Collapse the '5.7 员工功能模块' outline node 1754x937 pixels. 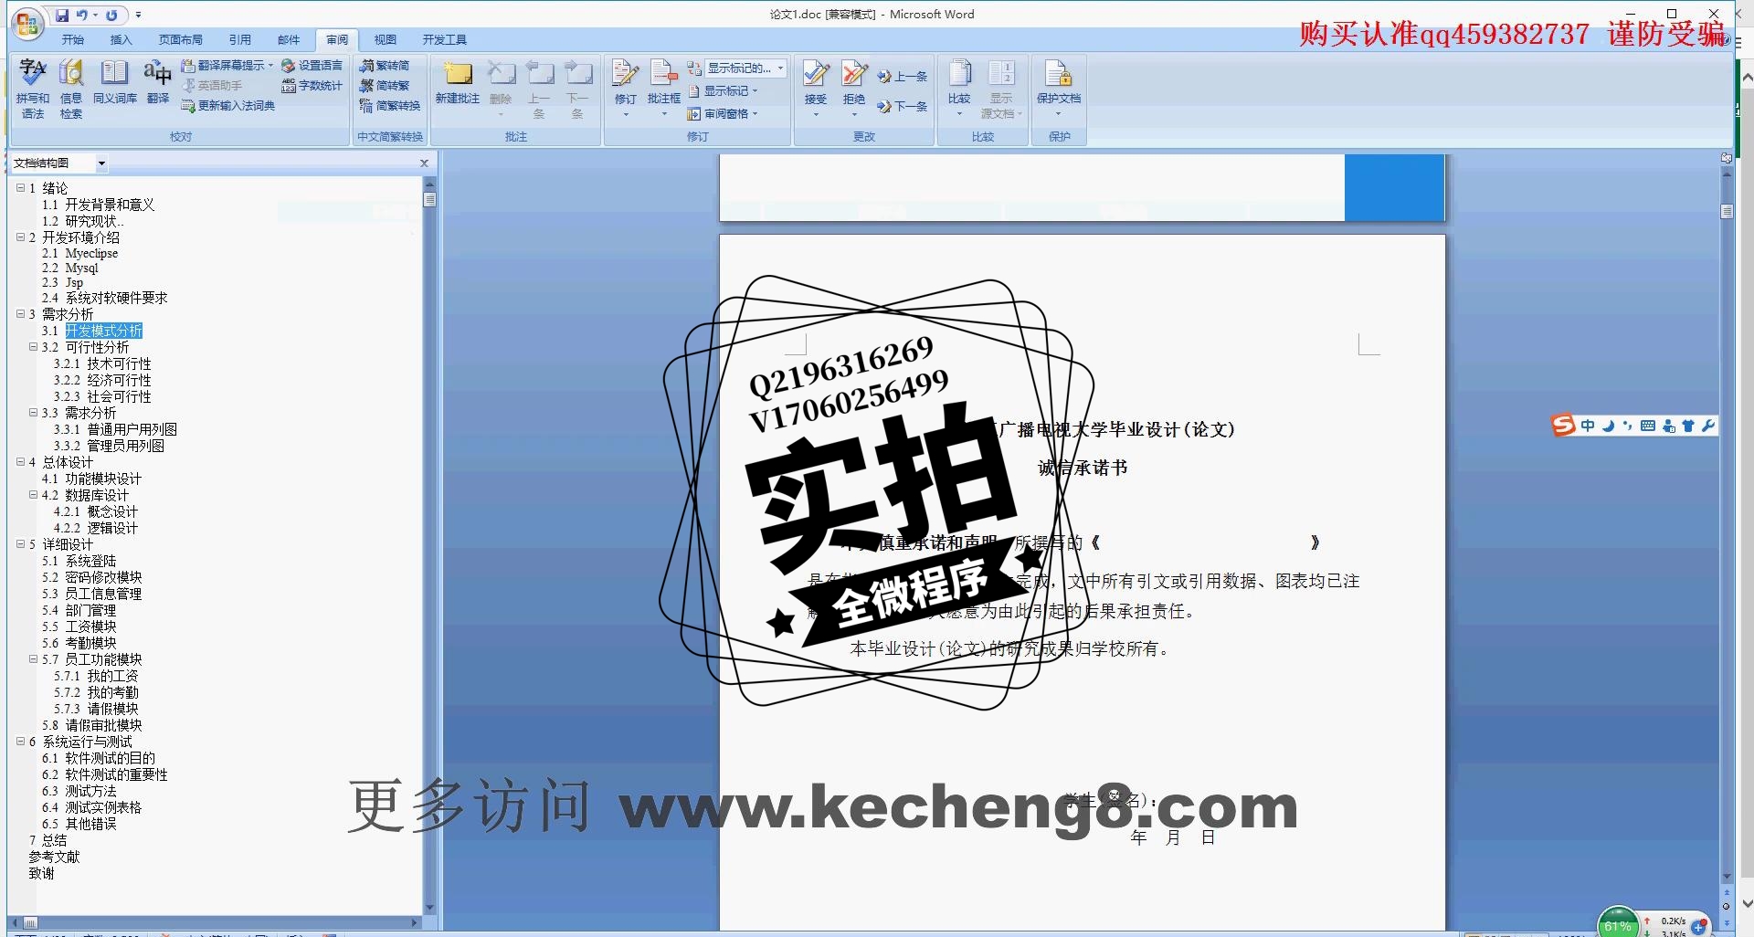click(33, 658)
